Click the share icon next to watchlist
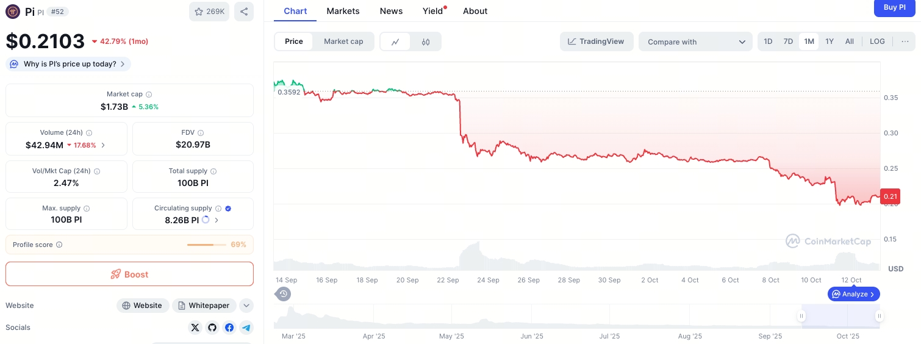 [x=243, y=12]
